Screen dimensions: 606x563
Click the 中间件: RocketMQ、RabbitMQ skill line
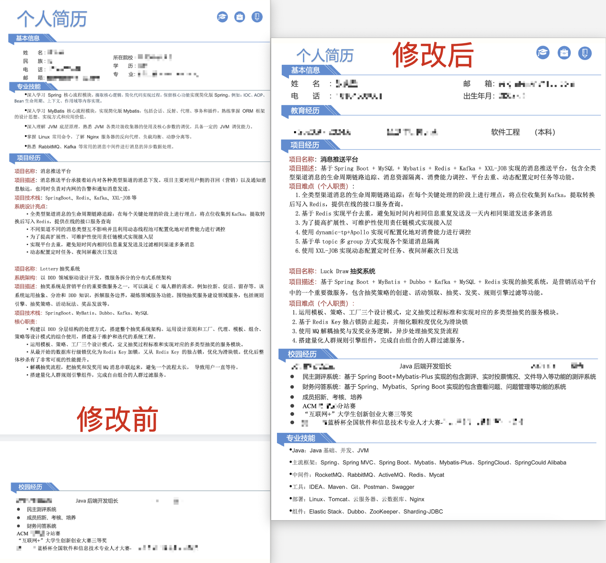pyautogui.click(x=367, y=475)
